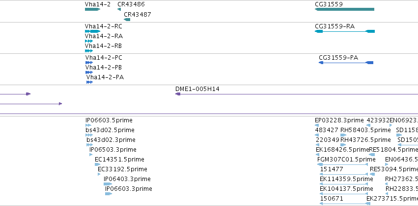The width and height of the screenshot is (418, 206).
Task: Click the Vha14-2-RB transcript arrows
Action: tap(89, 51)
